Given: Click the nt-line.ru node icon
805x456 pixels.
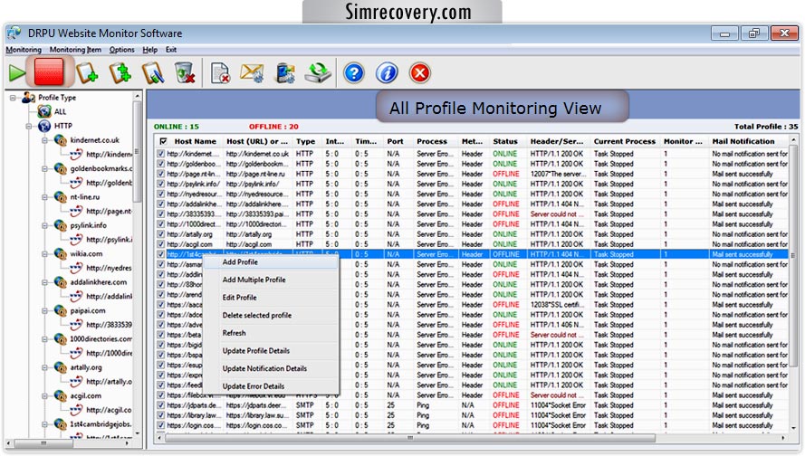Looking at the screenshot, I should coord(60,197).
